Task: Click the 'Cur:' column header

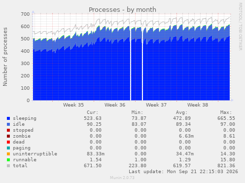Action: coord(93,112)
